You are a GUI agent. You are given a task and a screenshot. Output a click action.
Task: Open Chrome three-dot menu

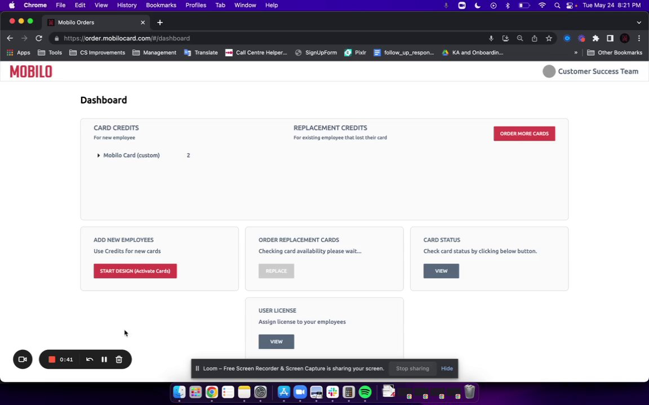[x=639, y=38]
